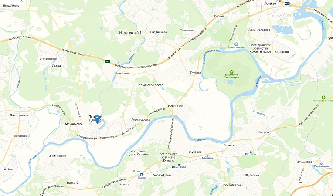Click the Горки-2 place label
Image resolution: width=333 pixels, height=196 pixels.
(x=72, y=182)
